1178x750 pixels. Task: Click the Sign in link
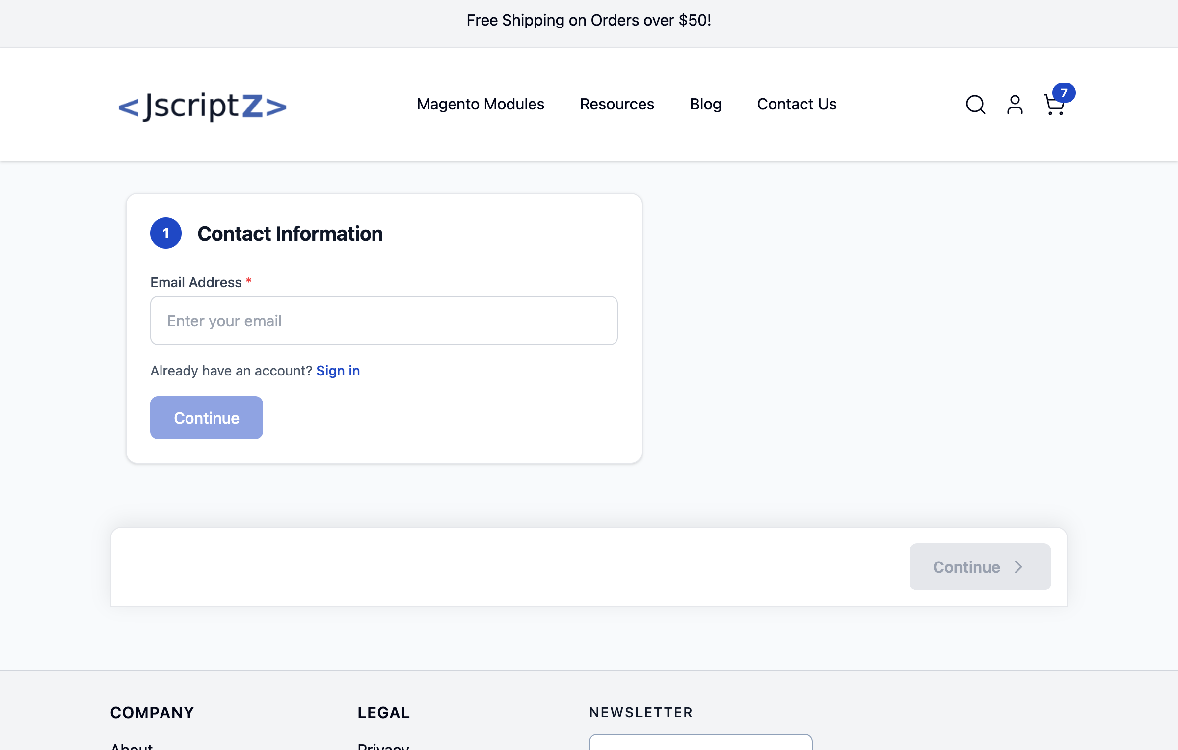point(338,371)
